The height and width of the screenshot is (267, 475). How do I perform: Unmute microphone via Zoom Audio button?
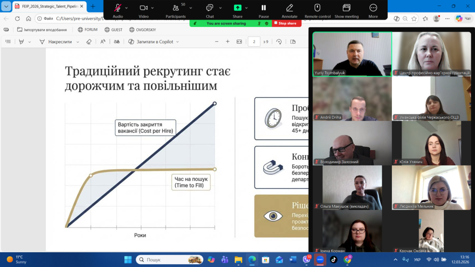click(118, 8)
